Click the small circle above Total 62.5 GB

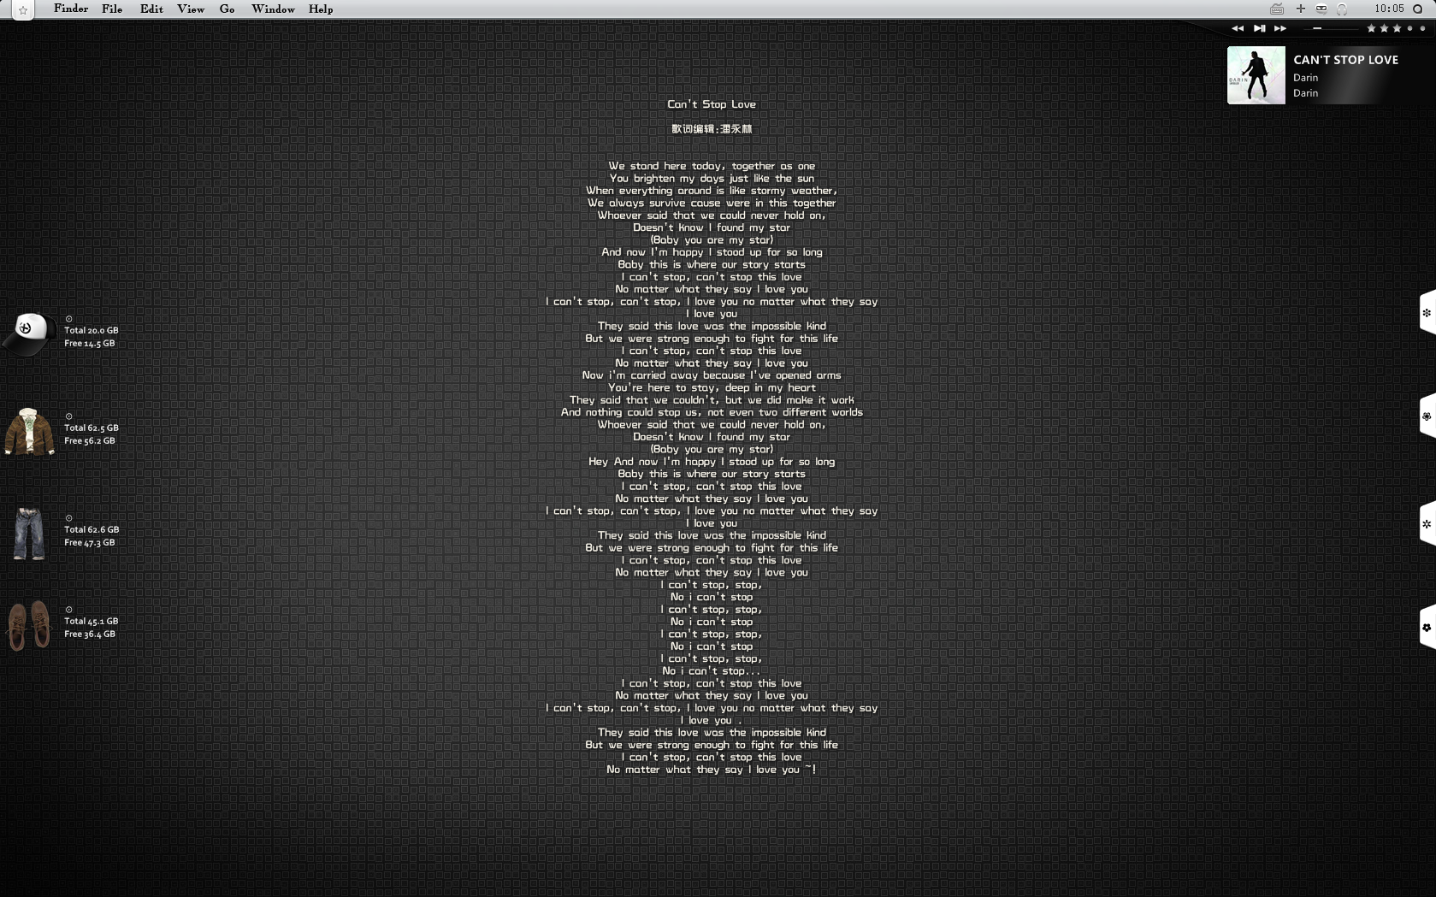pos(69,416)
